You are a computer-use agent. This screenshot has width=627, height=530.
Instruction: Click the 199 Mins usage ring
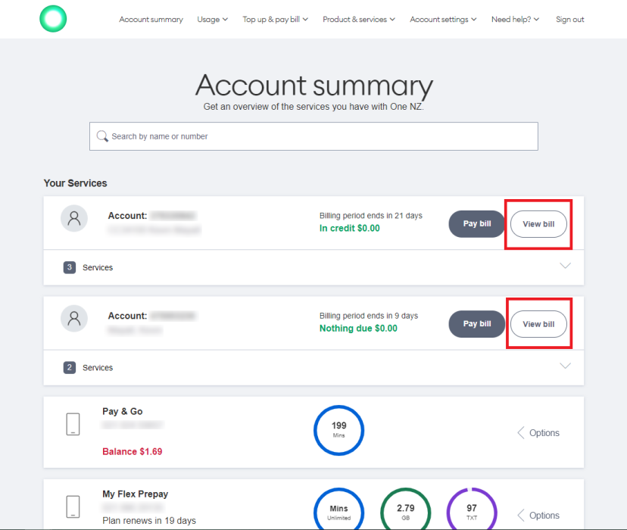pos(338,430)
